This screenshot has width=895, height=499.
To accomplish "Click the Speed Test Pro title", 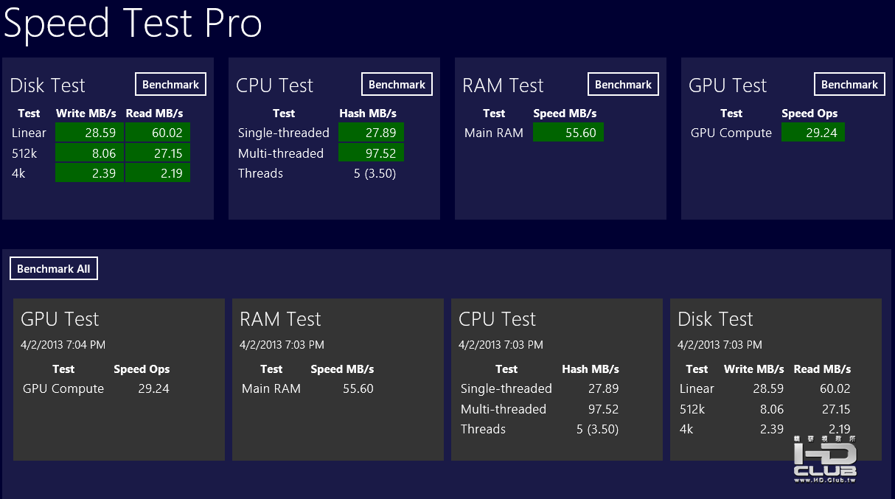I will pos(133,24).
